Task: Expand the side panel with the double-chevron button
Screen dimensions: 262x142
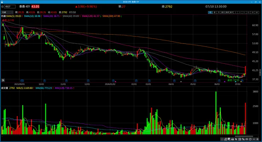Action: pyautogui.click(x=3, y=80)
